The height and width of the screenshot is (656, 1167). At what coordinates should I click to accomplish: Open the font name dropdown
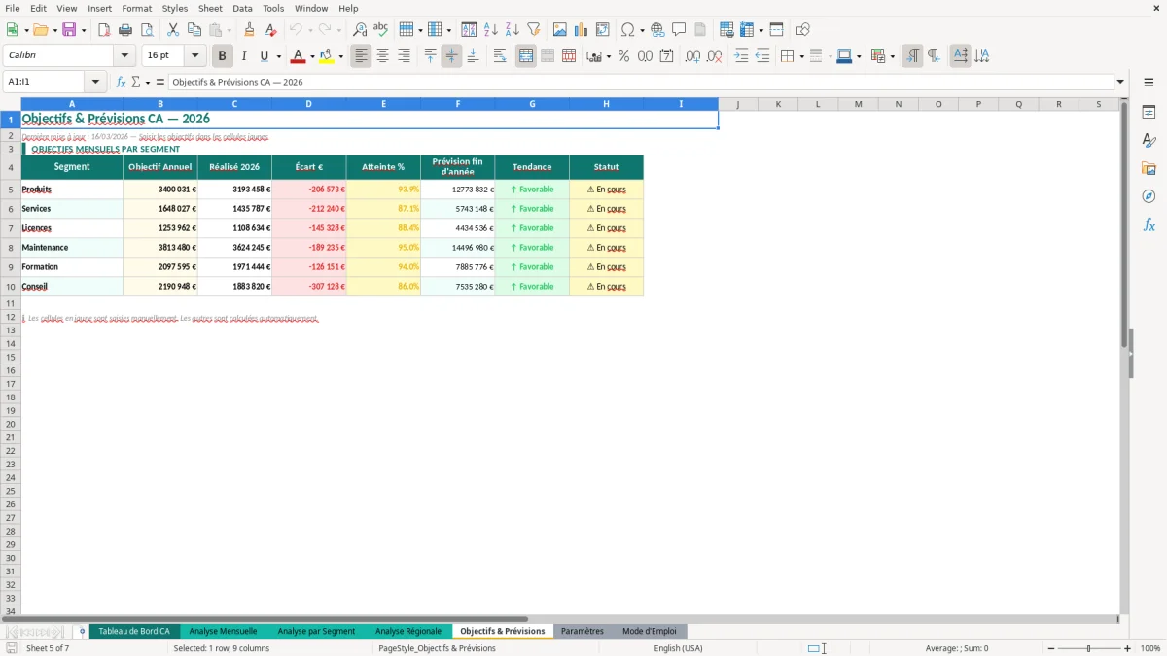124,56
